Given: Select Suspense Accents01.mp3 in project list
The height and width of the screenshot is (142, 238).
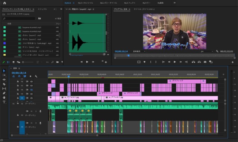Looking at the screenshot, I should (32, 28).
